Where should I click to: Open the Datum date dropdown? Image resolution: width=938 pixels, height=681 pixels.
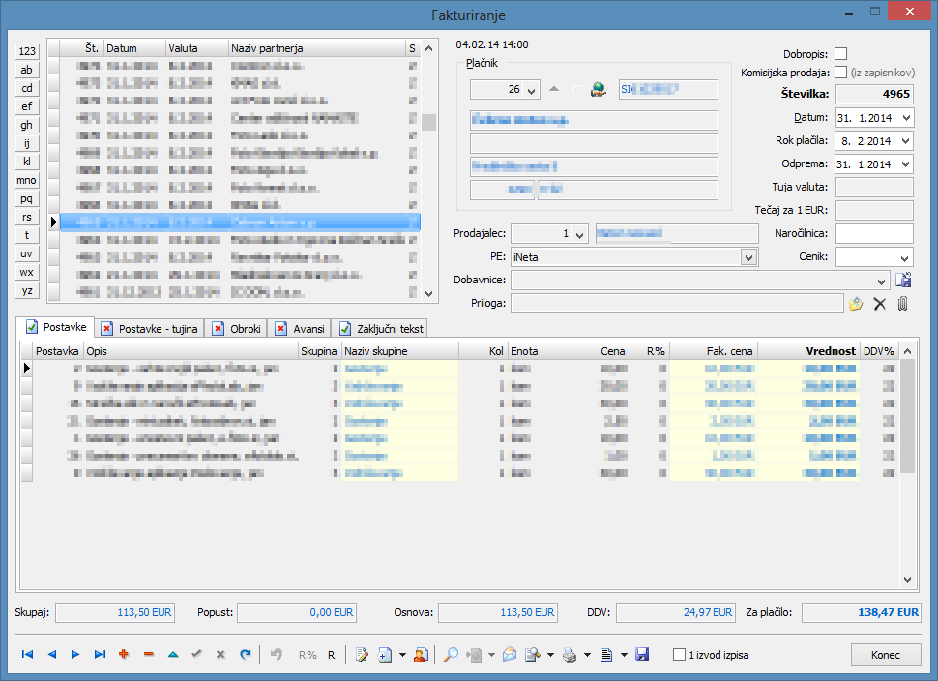click(905, 118)
